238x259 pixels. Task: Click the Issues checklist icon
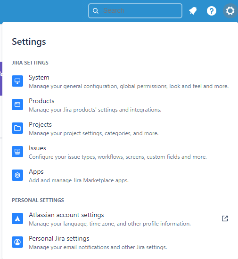point(17,152)
